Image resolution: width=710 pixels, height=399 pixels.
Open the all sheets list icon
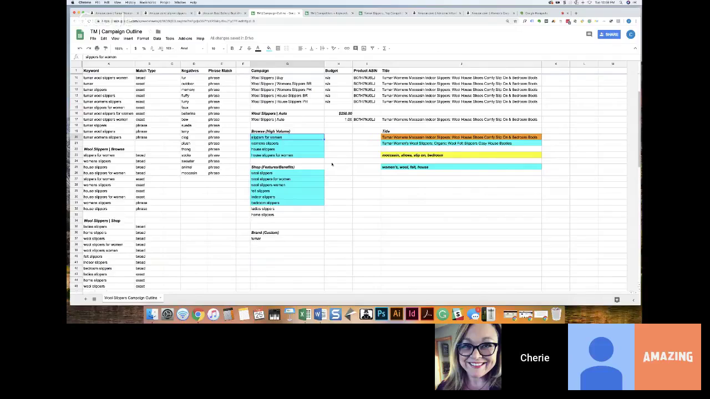(x=94, y=299)
